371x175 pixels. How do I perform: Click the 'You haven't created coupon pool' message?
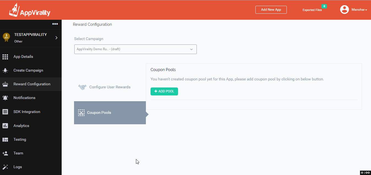pos(237,79)
